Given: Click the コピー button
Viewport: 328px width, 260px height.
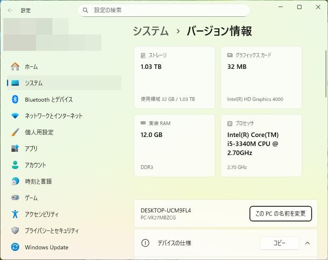Looking at the screenshot, I should point(279,243).
